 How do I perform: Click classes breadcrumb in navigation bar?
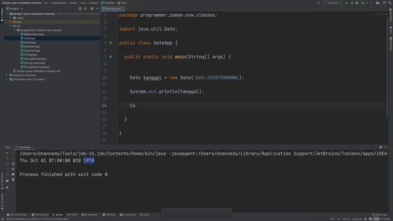click(x=93, y=3)
